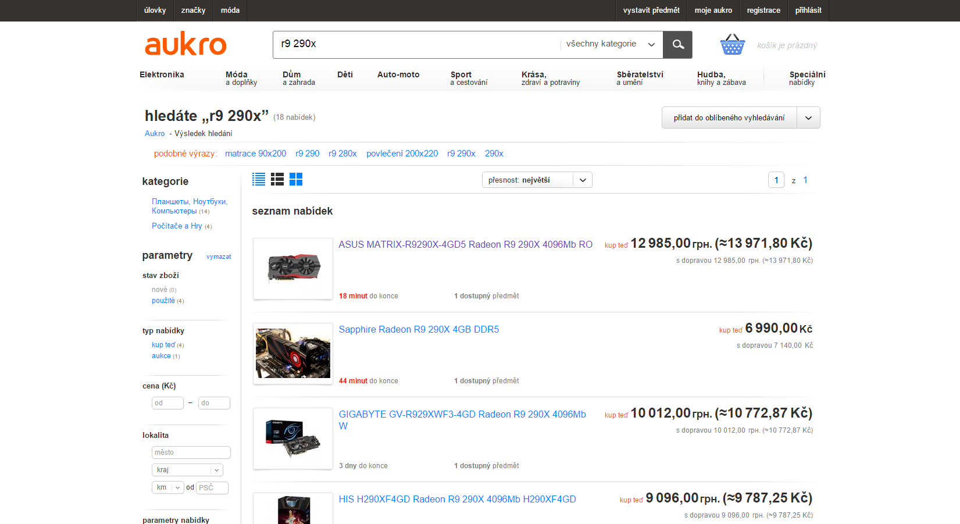
Task: Open GIGABYTE card thumbnail
Action: coord(293,439)
